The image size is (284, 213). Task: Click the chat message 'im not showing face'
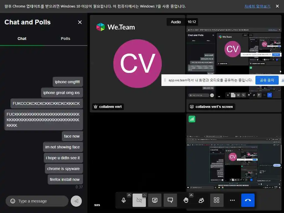pos(63,147)
